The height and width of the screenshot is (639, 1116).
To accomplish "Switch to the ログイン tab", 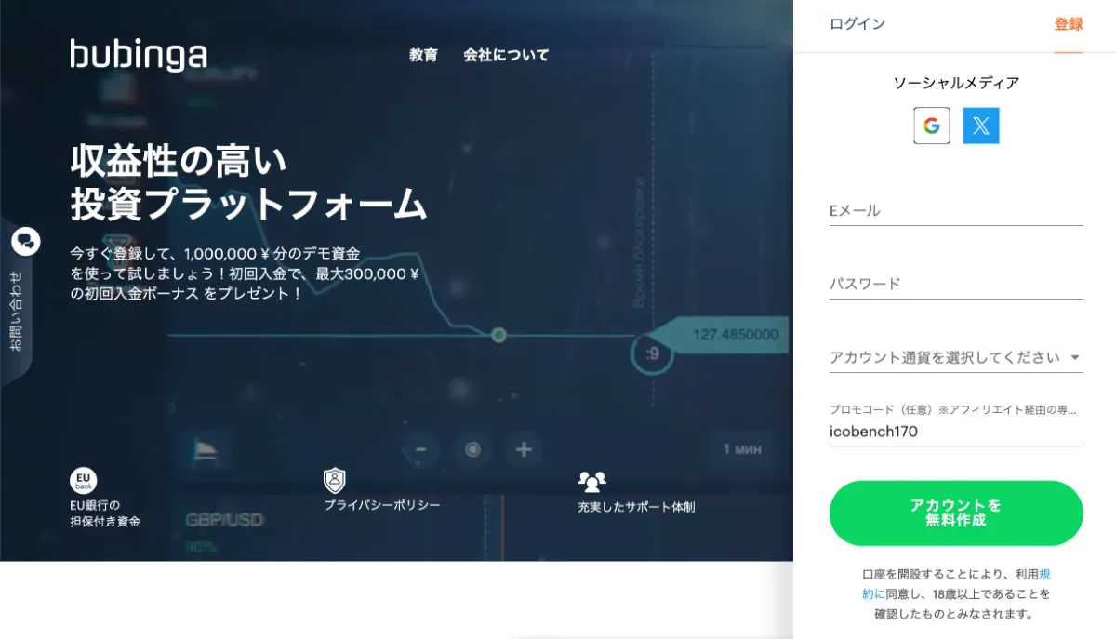I will [x=857, y=24].
